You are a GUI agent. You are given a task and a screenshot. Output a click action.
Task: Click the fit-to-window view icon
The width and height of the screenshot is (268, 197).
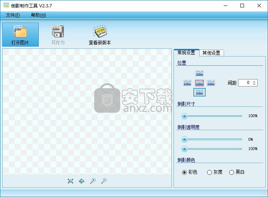(71, 181)
